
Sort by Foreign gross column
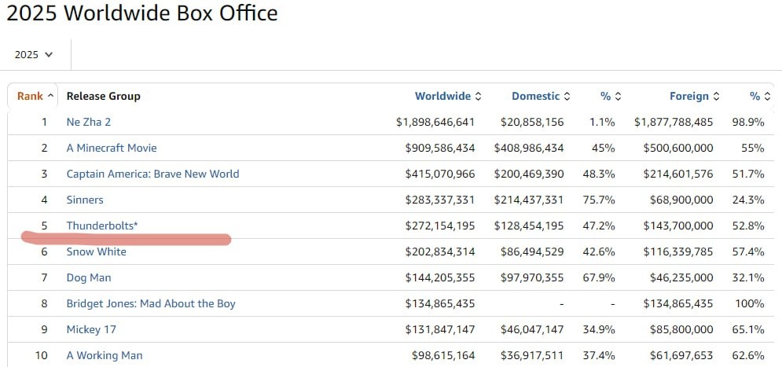click(x=694, y=96)
